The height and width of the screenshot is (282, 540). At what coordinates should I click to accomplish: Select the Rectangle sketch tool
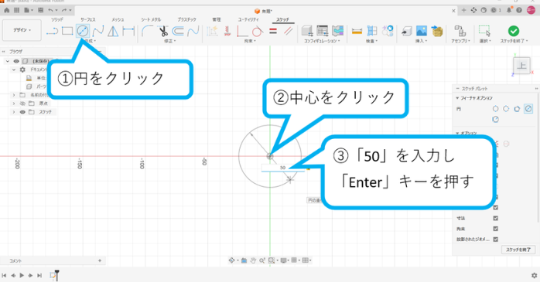point(67,32)
